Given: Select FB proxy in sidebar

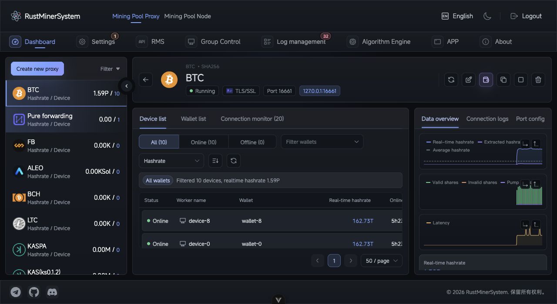Looking at the screenshot, I should pos(66,145).
